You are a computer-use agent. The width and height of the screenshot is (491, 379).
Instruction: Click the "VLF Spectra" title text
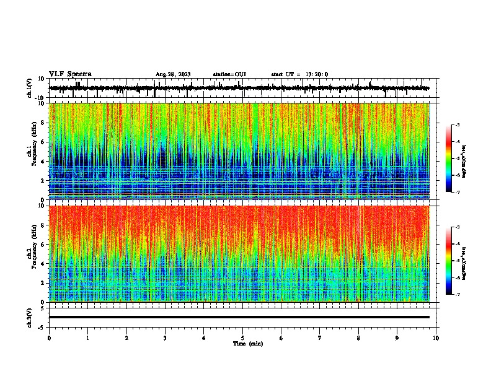click(x=71, y=74)
